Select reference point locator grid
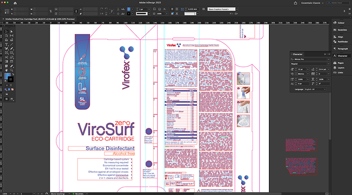The width and height of the screenshot is (352, 195). pyautogui.click(x=7, y=11)
